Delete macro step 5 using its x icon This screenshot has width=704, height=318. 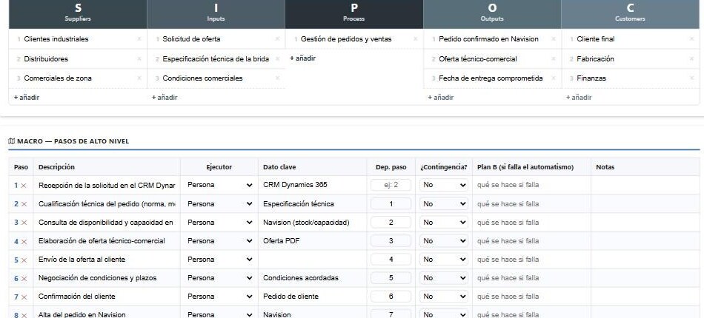[24, 260]
